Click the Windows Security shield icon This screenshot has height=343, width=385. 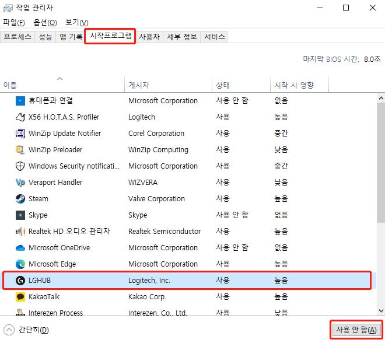(x=20, y=166)
